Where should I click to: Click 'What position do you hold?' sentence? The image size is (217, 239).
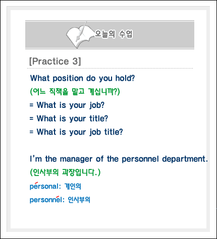click(82, 78)
